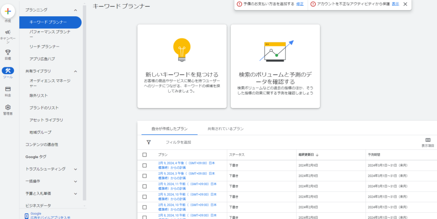This screenshot has height=219, width=437.
Task: Open パフォーマンス プランナー
Action: [x=50, y=34]
